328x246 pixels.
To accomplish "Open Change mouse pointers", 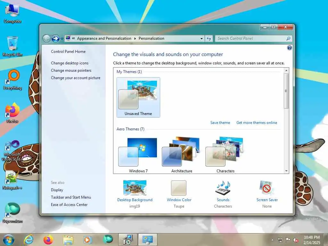I will pos(71,70).
